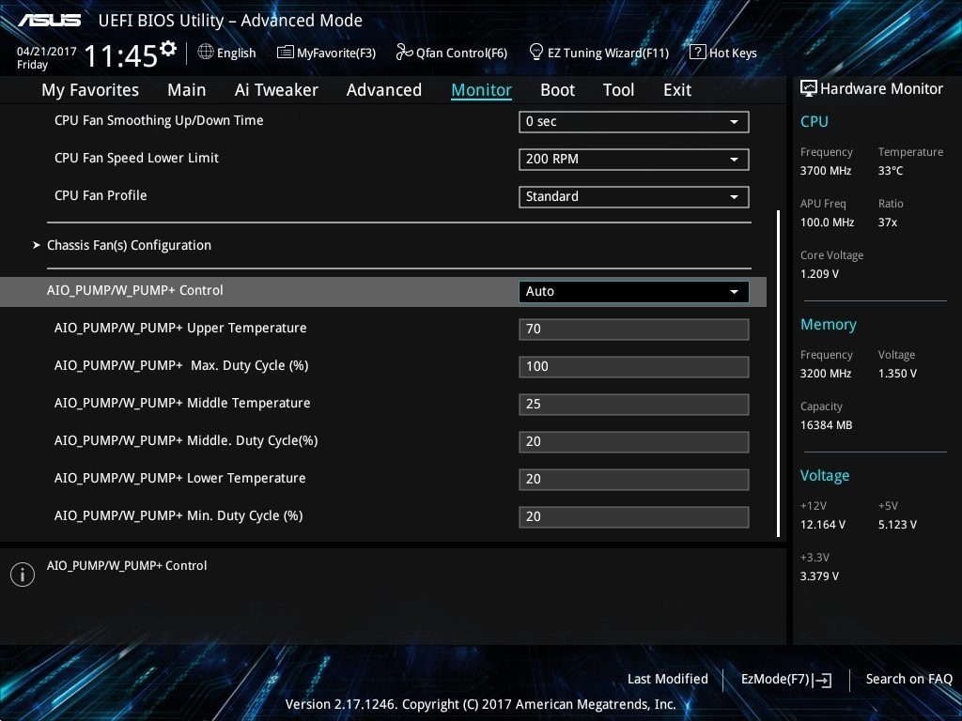This screenshot has height=721, width=962.
Task: Click the Qfan Control fan icon
Action: click(x=404, y=53)
